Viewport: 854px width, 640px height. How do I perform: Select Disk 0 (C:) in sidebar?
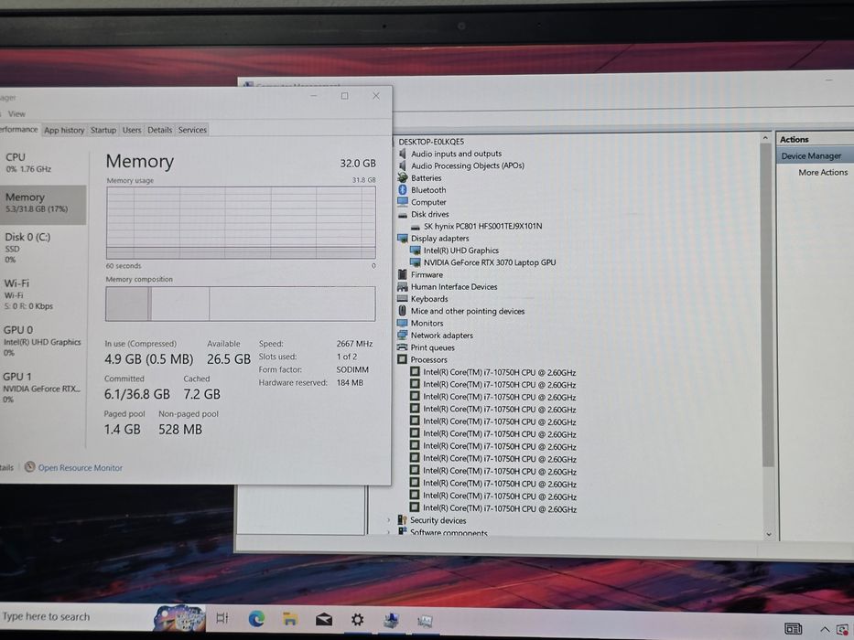coord(42,248)
